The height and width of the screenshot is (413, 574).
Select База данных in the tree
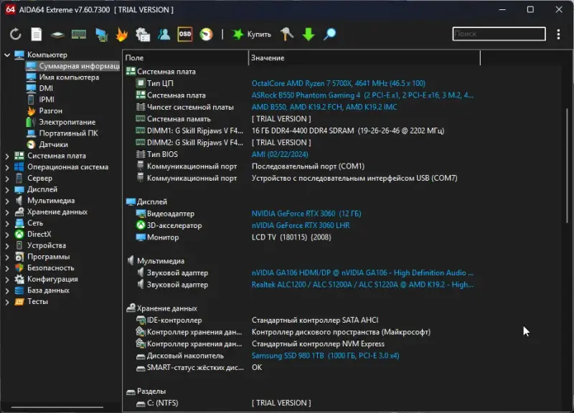48,290
